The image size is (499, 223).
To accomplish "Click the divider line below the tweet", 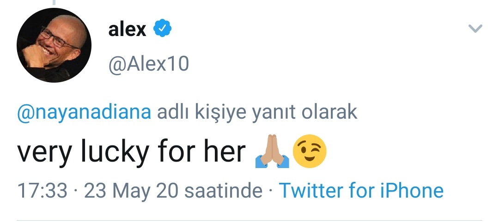I will click(249, 220).
